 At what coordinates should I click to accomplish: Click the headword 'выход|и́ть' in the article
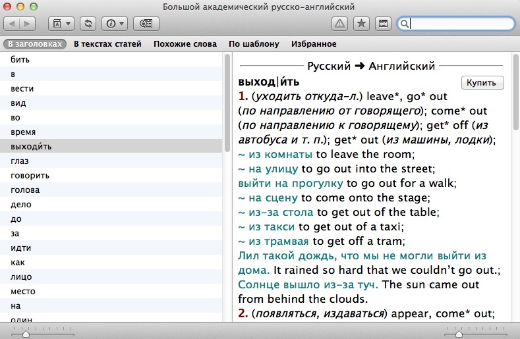tap(269, 82)
